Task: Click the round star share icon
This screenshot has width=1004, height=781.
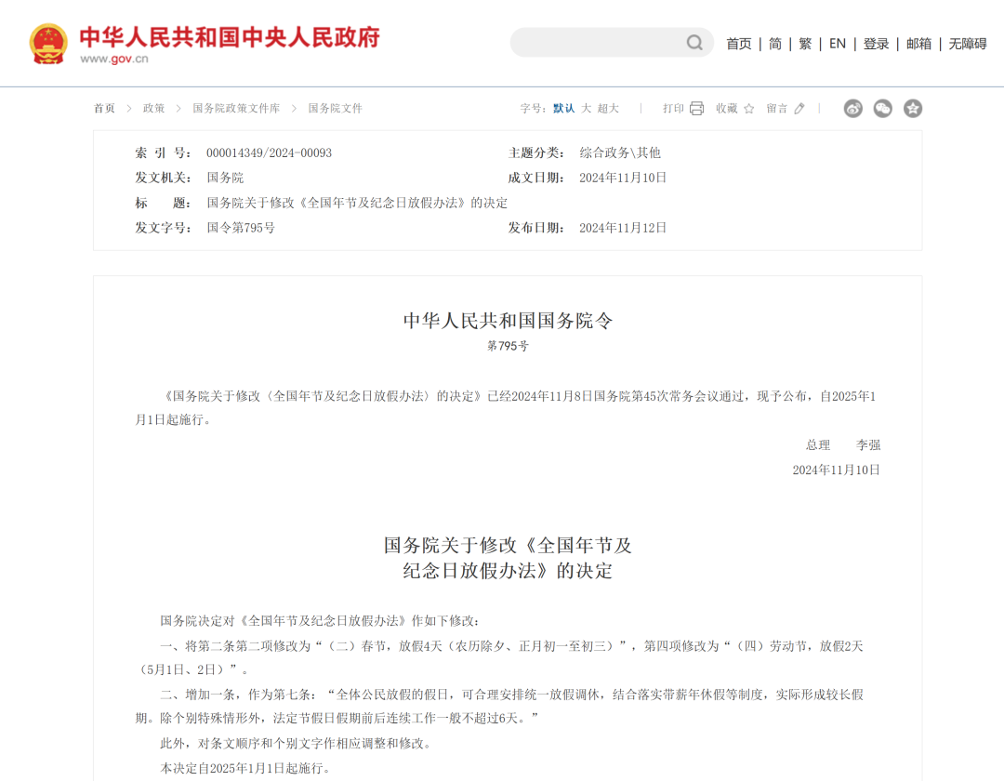Action: (x=913, y=108)
